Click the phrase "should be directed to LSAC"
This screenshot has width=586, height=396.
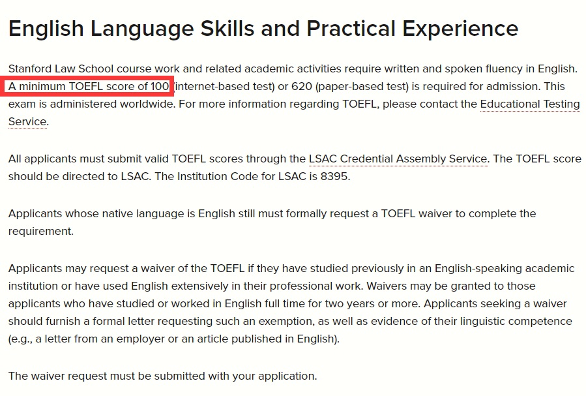(80, 177)
